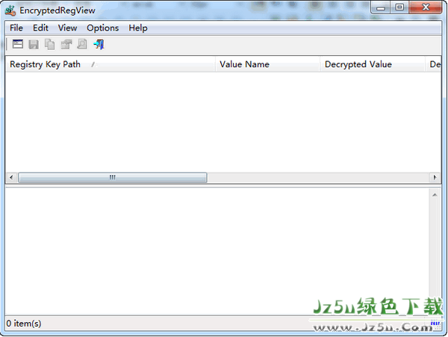Click the lower pane scroll up arrow
Viewport: 448px width, 337px height.
[435, 195]
